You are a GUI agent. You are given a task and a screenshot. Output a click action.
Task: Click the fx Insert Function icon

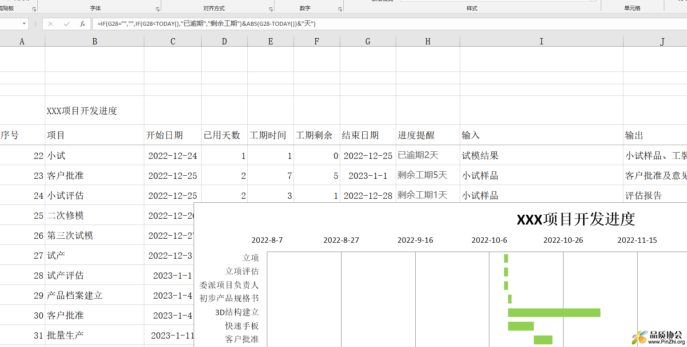click(82, 24)
